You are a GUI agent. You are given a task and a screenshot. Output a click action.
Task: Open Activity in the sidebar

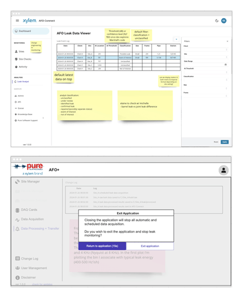[x=21, y=67]
